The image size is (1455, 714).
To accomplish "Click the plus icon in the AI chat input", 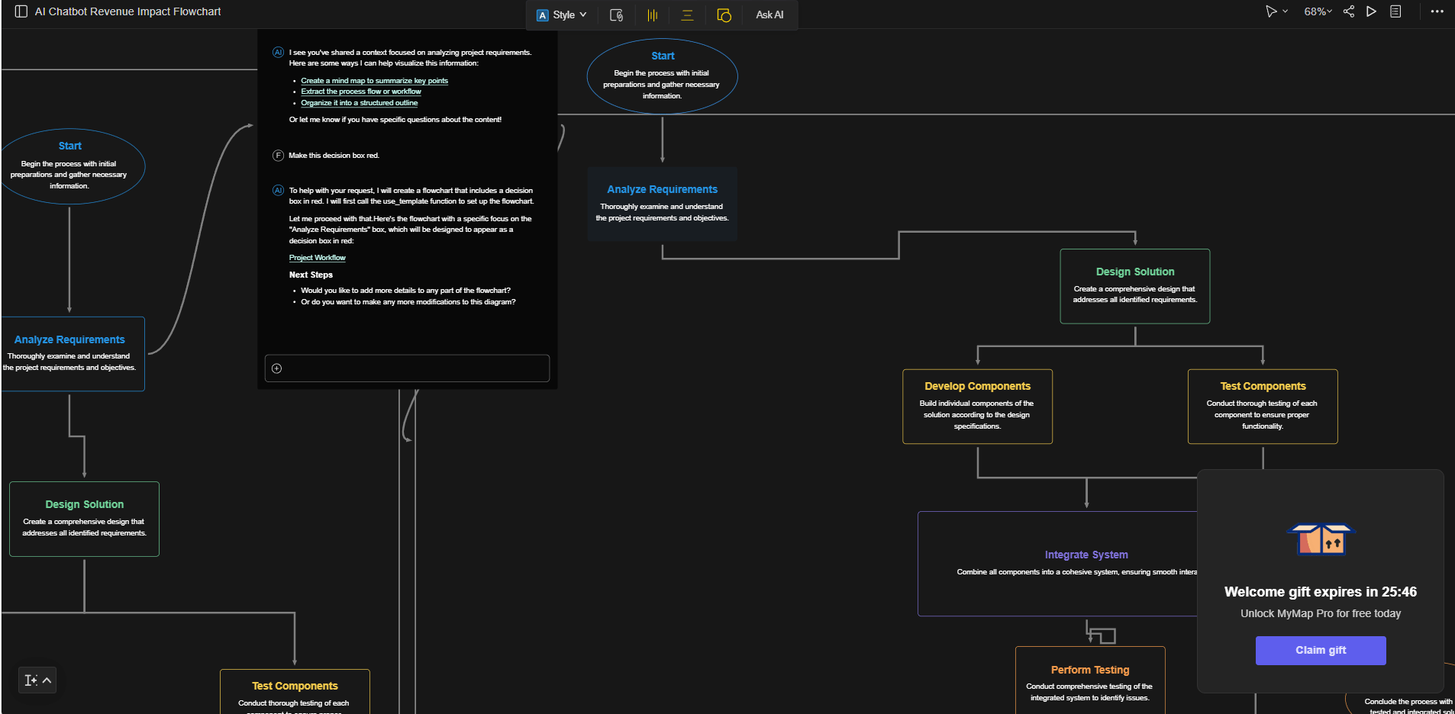I will (x=278, y=368).
